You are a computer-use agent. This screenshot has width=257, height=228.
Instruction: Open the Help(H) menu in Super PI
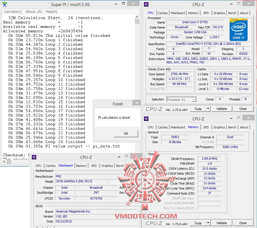pos(52,12)
